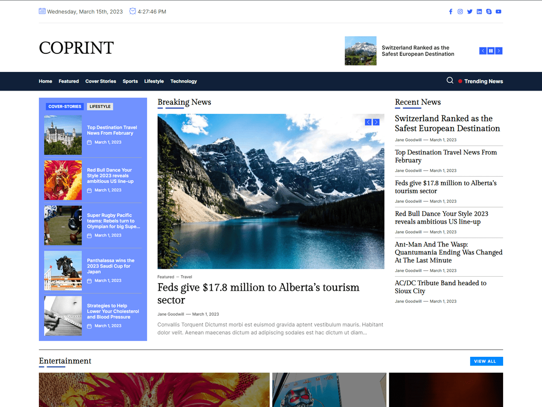542x407 pixels.
Task: Advance Breaking News slider to next slide
Action: tap(376, 122)
